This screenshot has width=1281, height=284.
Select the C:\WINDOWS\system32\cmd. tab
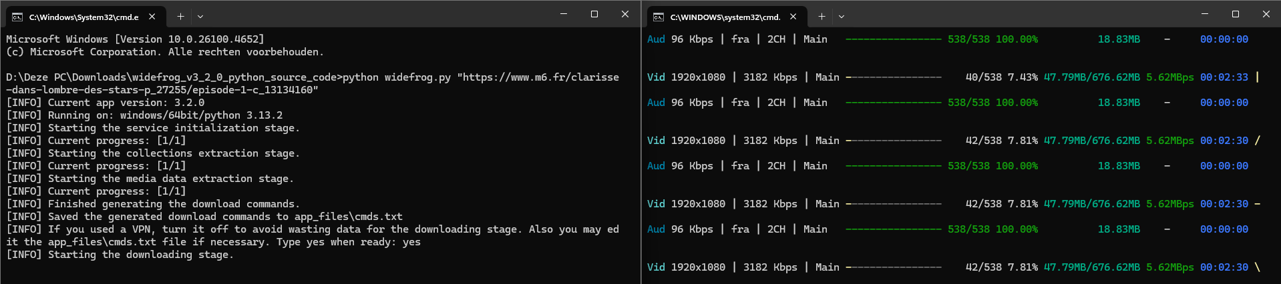point(725,17)
